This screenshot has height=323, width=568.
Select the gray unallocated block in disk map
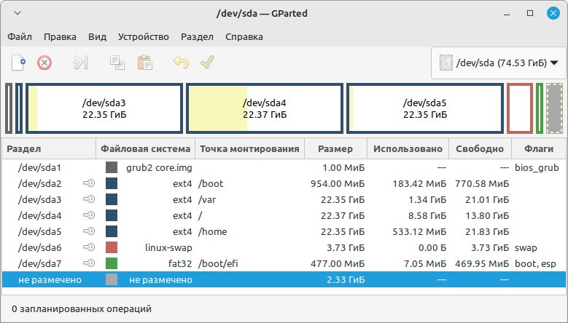click(555, 108)
